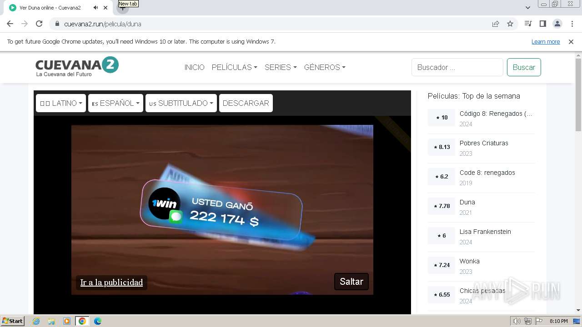This screenshot has width=582, height=327.
Task: Open the Windows Start menu
Action: [12, 321]
